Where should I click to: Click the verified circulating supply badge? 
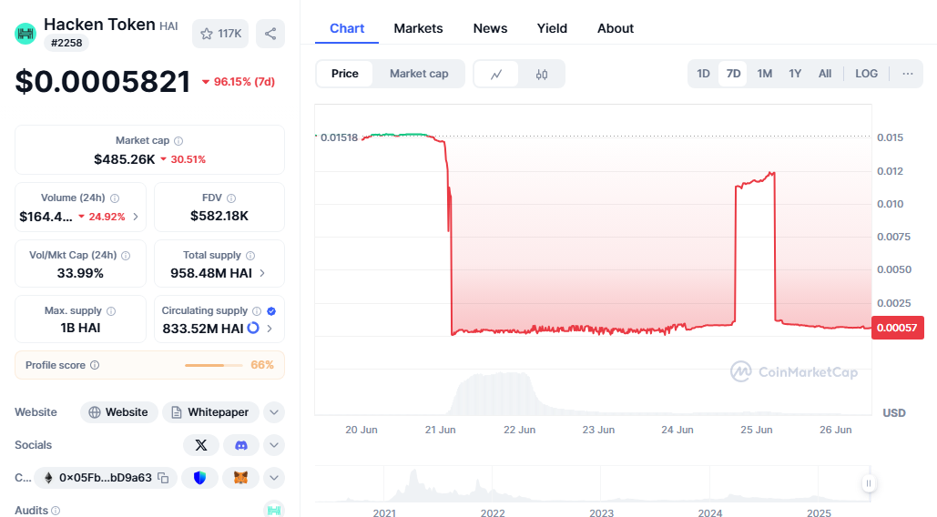(271, 311)
